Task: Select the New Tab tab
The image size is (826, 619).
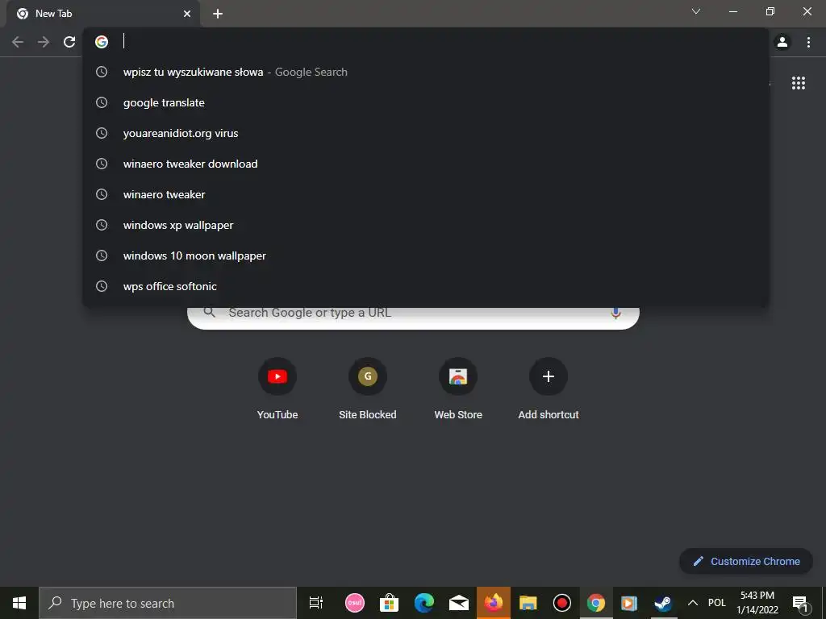Action: (x=103, y=14)
